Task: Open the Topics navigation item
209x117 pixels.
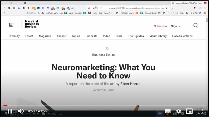Action: pyautogui.click(x=76, y=36)
